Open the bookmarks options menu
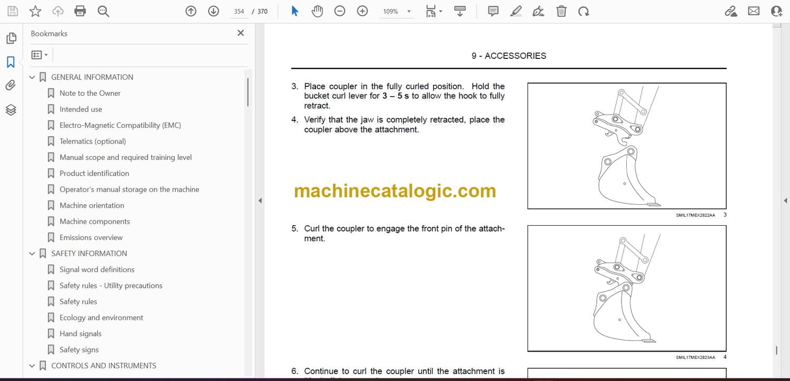Screen dimensions: 790x381 [39, 55]
